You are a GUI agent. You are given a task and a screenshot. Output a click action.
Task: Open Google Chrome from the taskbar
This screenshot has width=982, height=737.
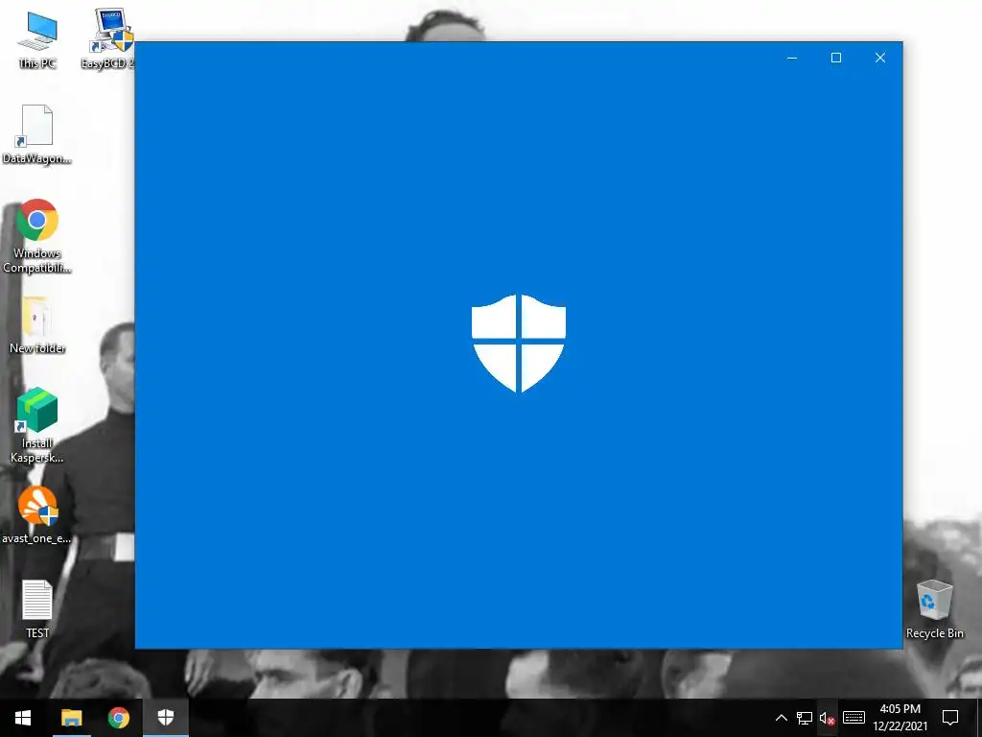(x=118, y=718)
